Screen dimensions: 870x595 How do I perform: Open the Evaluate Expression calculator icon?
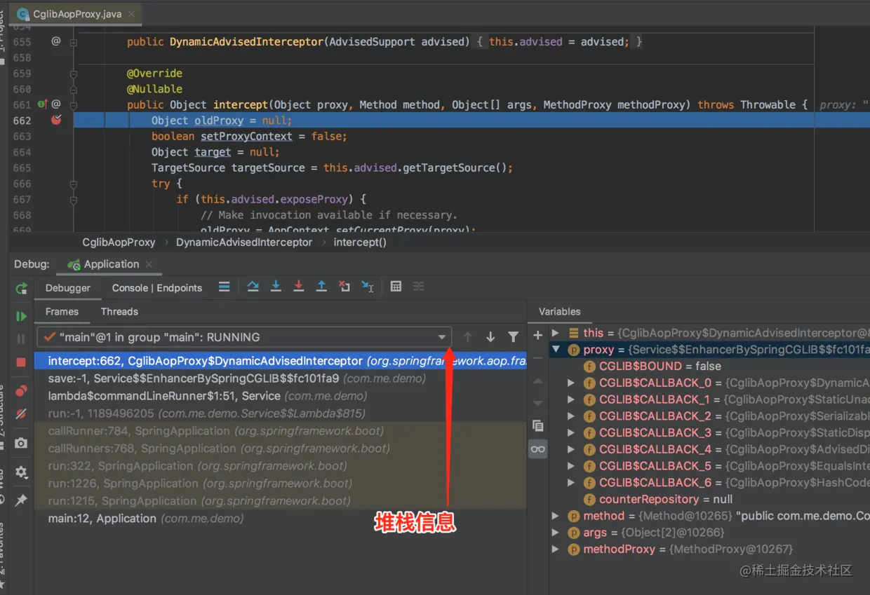pos(396,286)
